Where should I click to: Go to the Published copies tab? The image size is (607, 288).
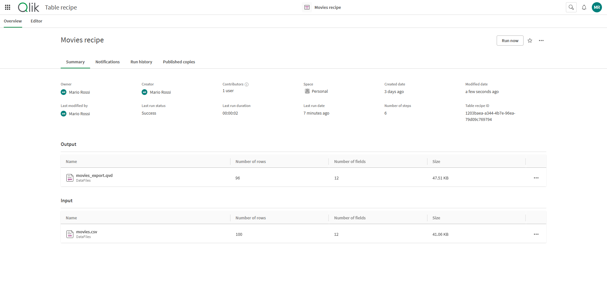point(179,62)
